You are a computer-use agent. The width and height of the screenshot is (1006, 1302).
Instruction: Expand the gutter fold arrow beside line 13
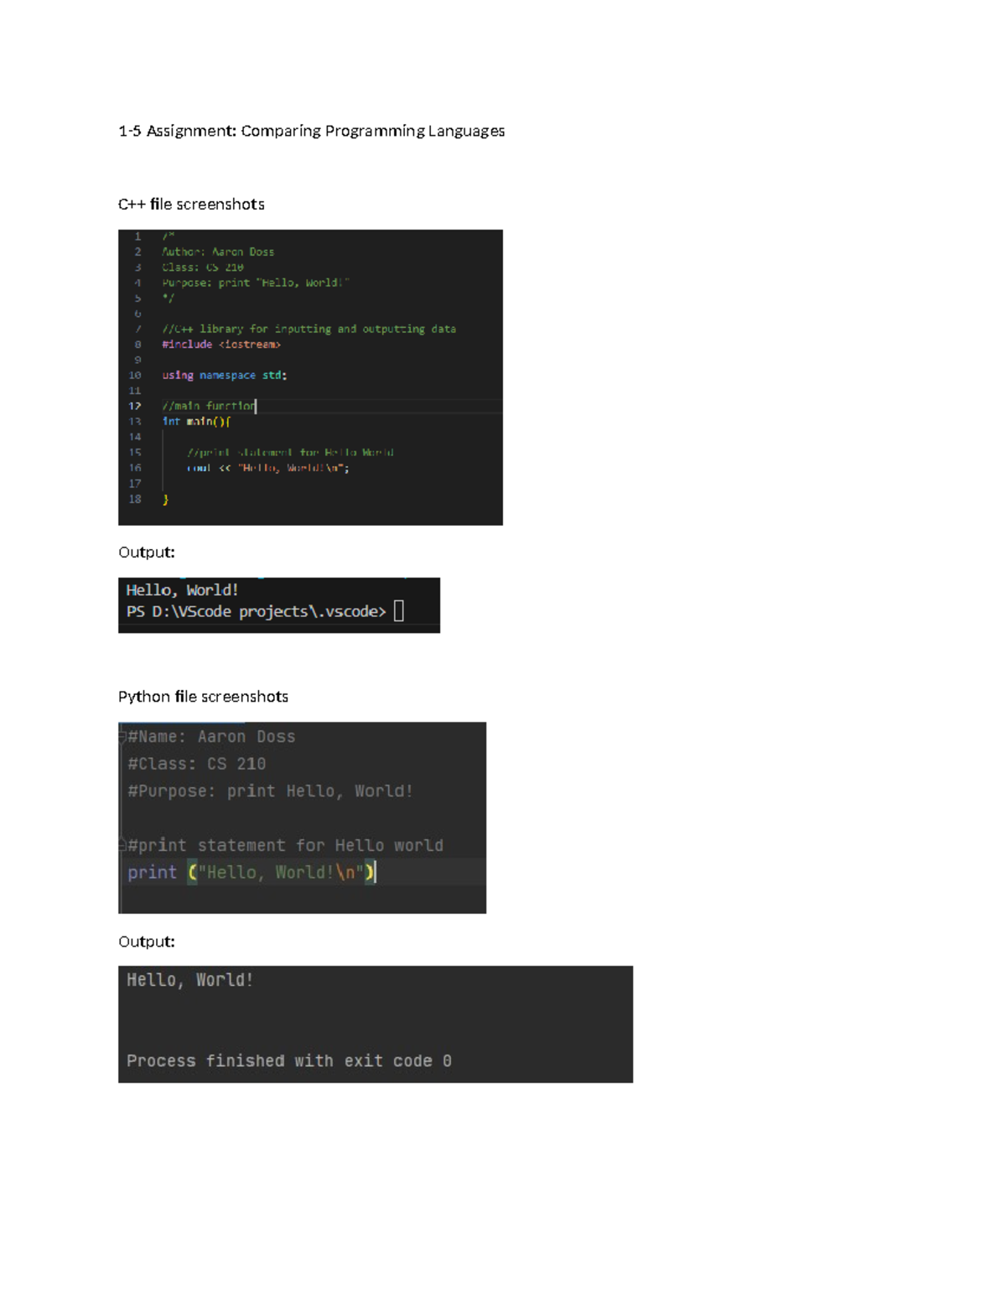click(x=151, y=422)
